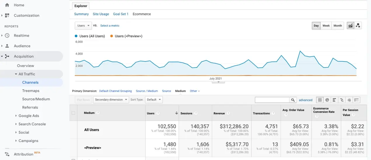Select the data table grid view icon
This screenshot has width=371, height=160.
tap(320, 100)
